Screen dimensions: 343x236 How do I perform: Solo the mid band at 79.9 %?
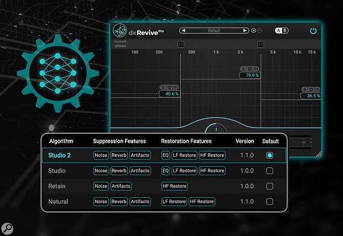pyautogui.click(x=243, y=69)
